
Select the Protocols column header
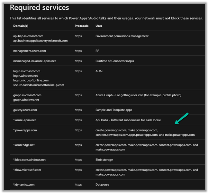point(81,25)
